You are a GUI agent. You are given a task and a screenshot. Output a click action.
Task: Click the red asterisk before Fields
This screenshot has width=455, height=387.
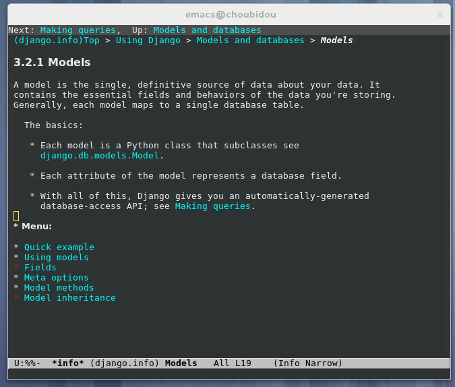point(16,267)
